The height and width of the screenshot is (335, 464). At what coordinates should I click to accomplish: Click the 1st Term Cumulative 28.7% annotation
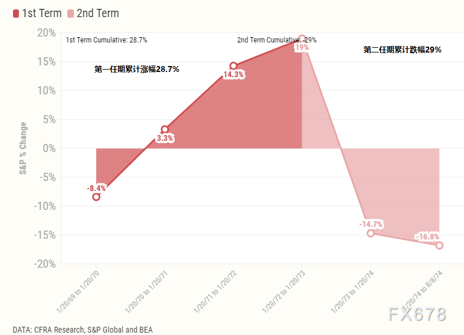pyautogui.click(x=106, y=40)
